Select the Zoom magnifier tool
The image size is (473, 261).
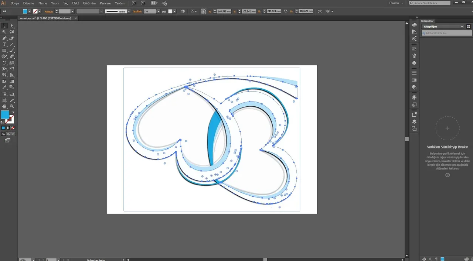tap(12, 106)
